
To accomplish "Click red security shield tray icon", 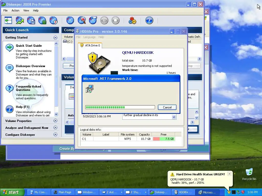I will tap(243, 192).
